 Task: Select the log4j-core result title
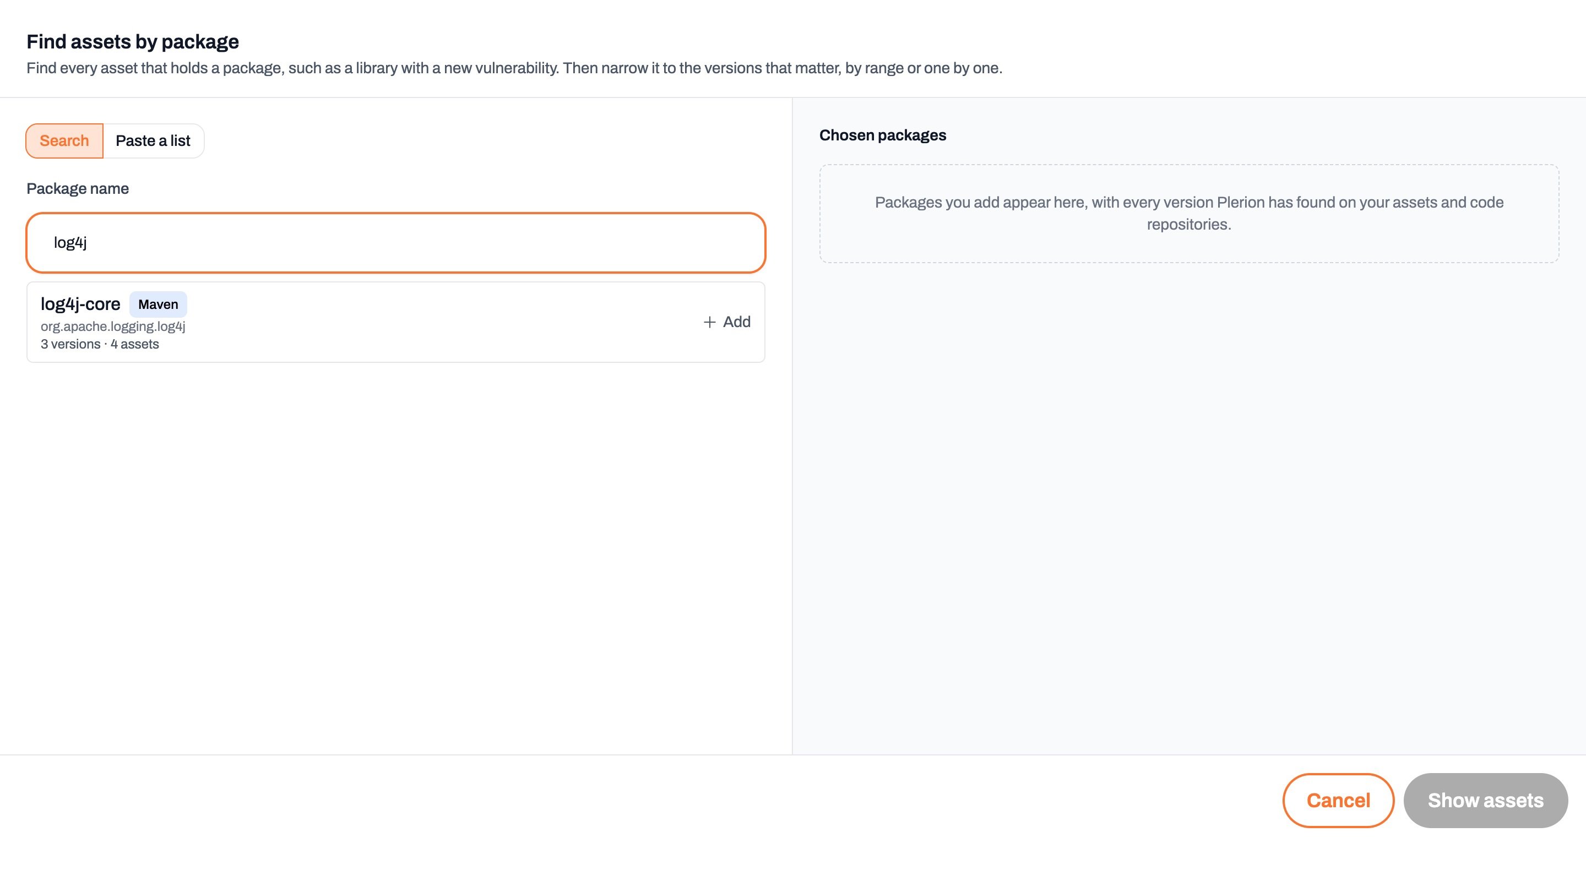pos(80,304)
